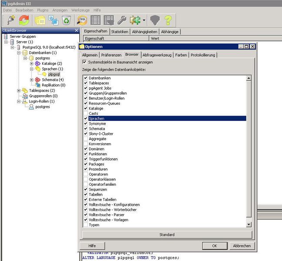The height and width of the screenshot is (261, 282).
Task: Click the wrench maintenance toolbar icon
Action: click(122, 20)
